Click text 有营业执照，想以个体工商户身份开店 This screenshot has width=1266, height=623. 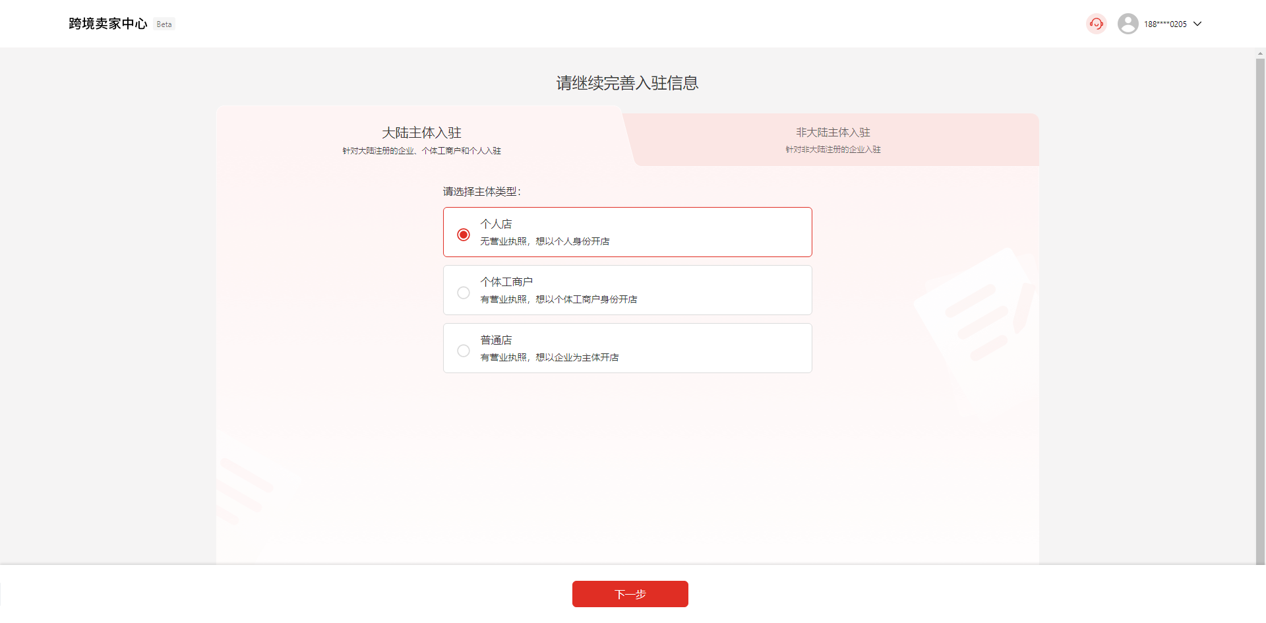click(x=558, y=299)
